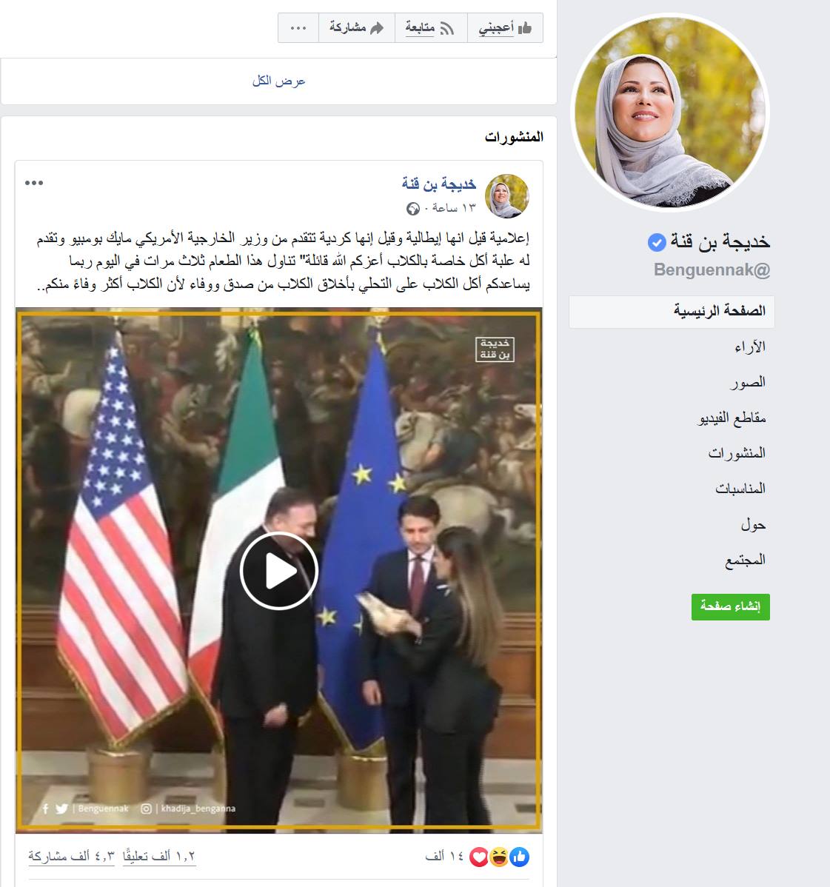Click the green إنشاء صفحة button
The height and width of the screenshot is (887, 830).
(x=731, y=606)
